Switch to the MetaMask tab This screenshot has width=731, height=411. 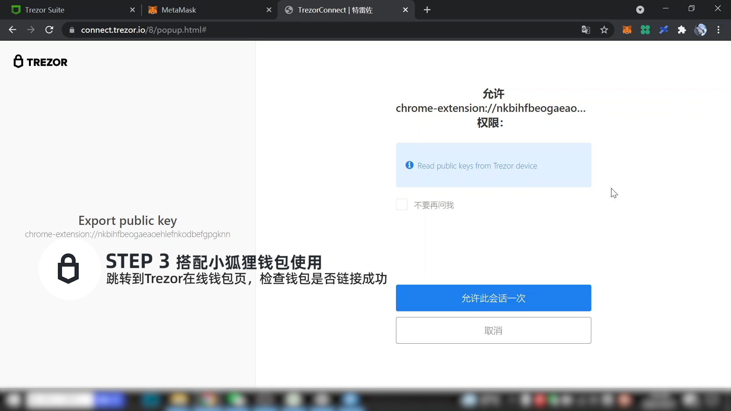(209, 10)
